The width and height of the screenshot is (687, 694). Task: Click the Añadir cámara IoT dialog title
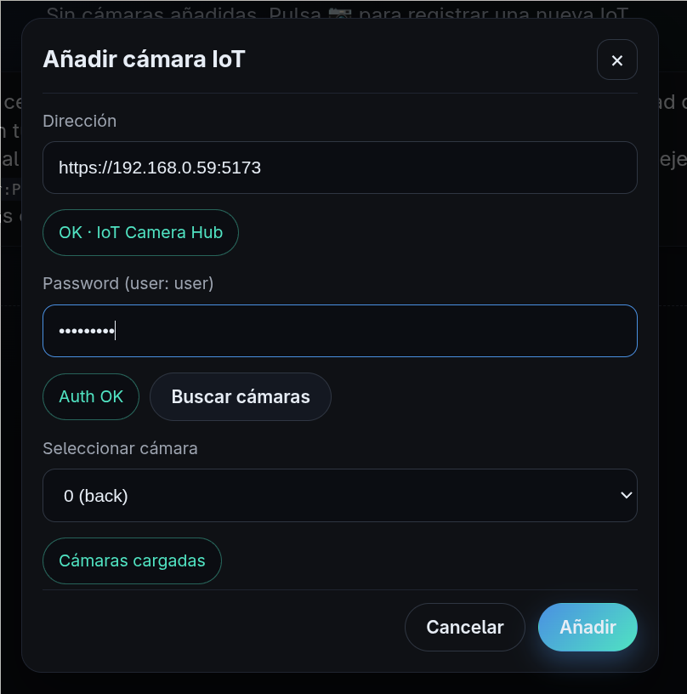tap(143, 60)
